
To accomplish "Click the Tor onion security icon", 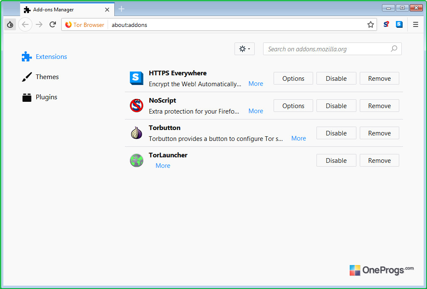I will 10,24.
